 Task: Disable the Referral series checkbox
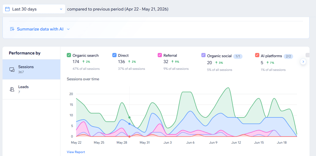pyautogui.click(x=160, y=55)
